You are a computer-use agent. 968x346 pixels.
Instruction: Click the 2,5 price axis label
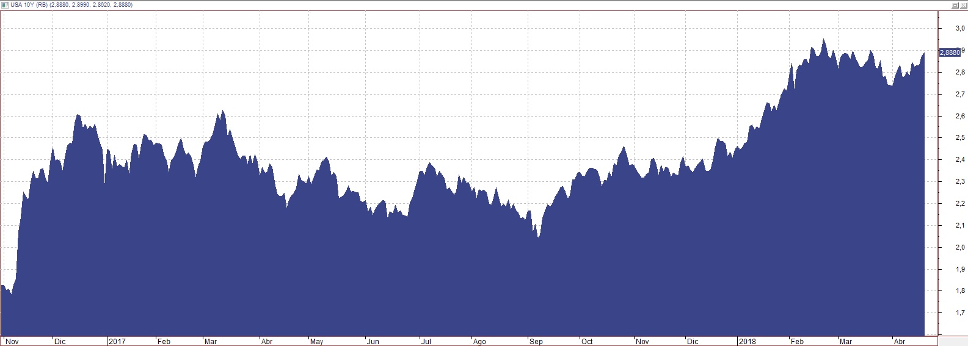click(960, 138)
